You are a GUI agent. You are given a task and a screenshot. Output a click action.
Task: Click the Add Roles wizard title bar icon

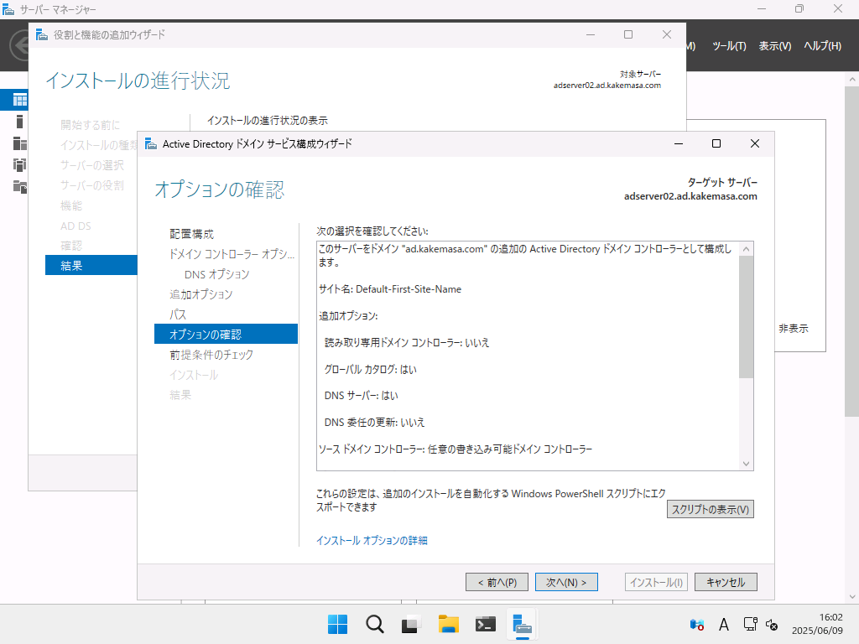click(42, 35)
